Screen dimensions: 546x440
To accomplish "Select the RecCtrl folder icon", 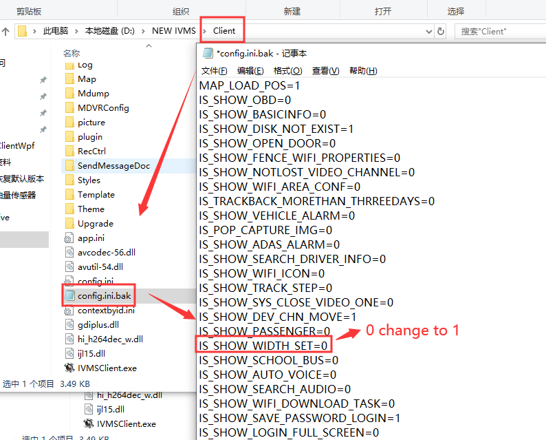I will pos(69,151).
